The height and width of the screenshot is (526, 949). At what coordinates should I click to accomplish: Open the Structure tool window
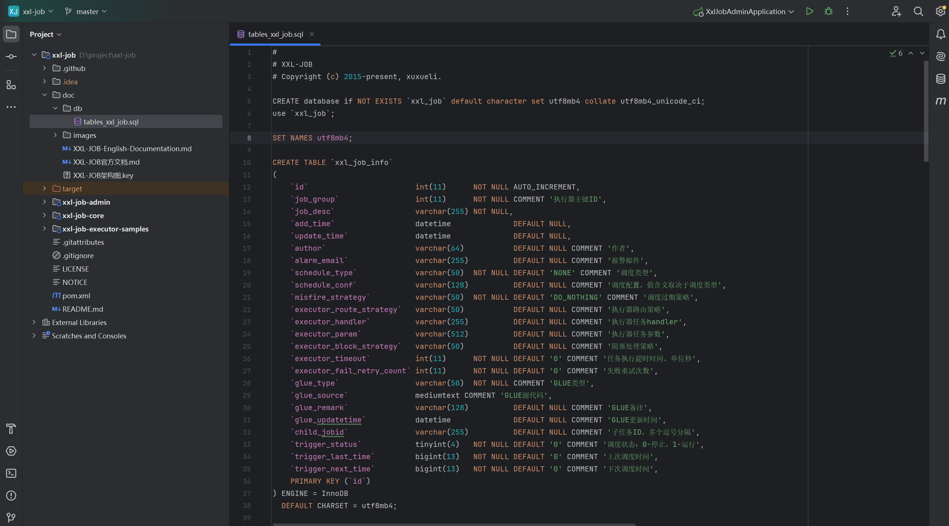(x=11, y=85)
